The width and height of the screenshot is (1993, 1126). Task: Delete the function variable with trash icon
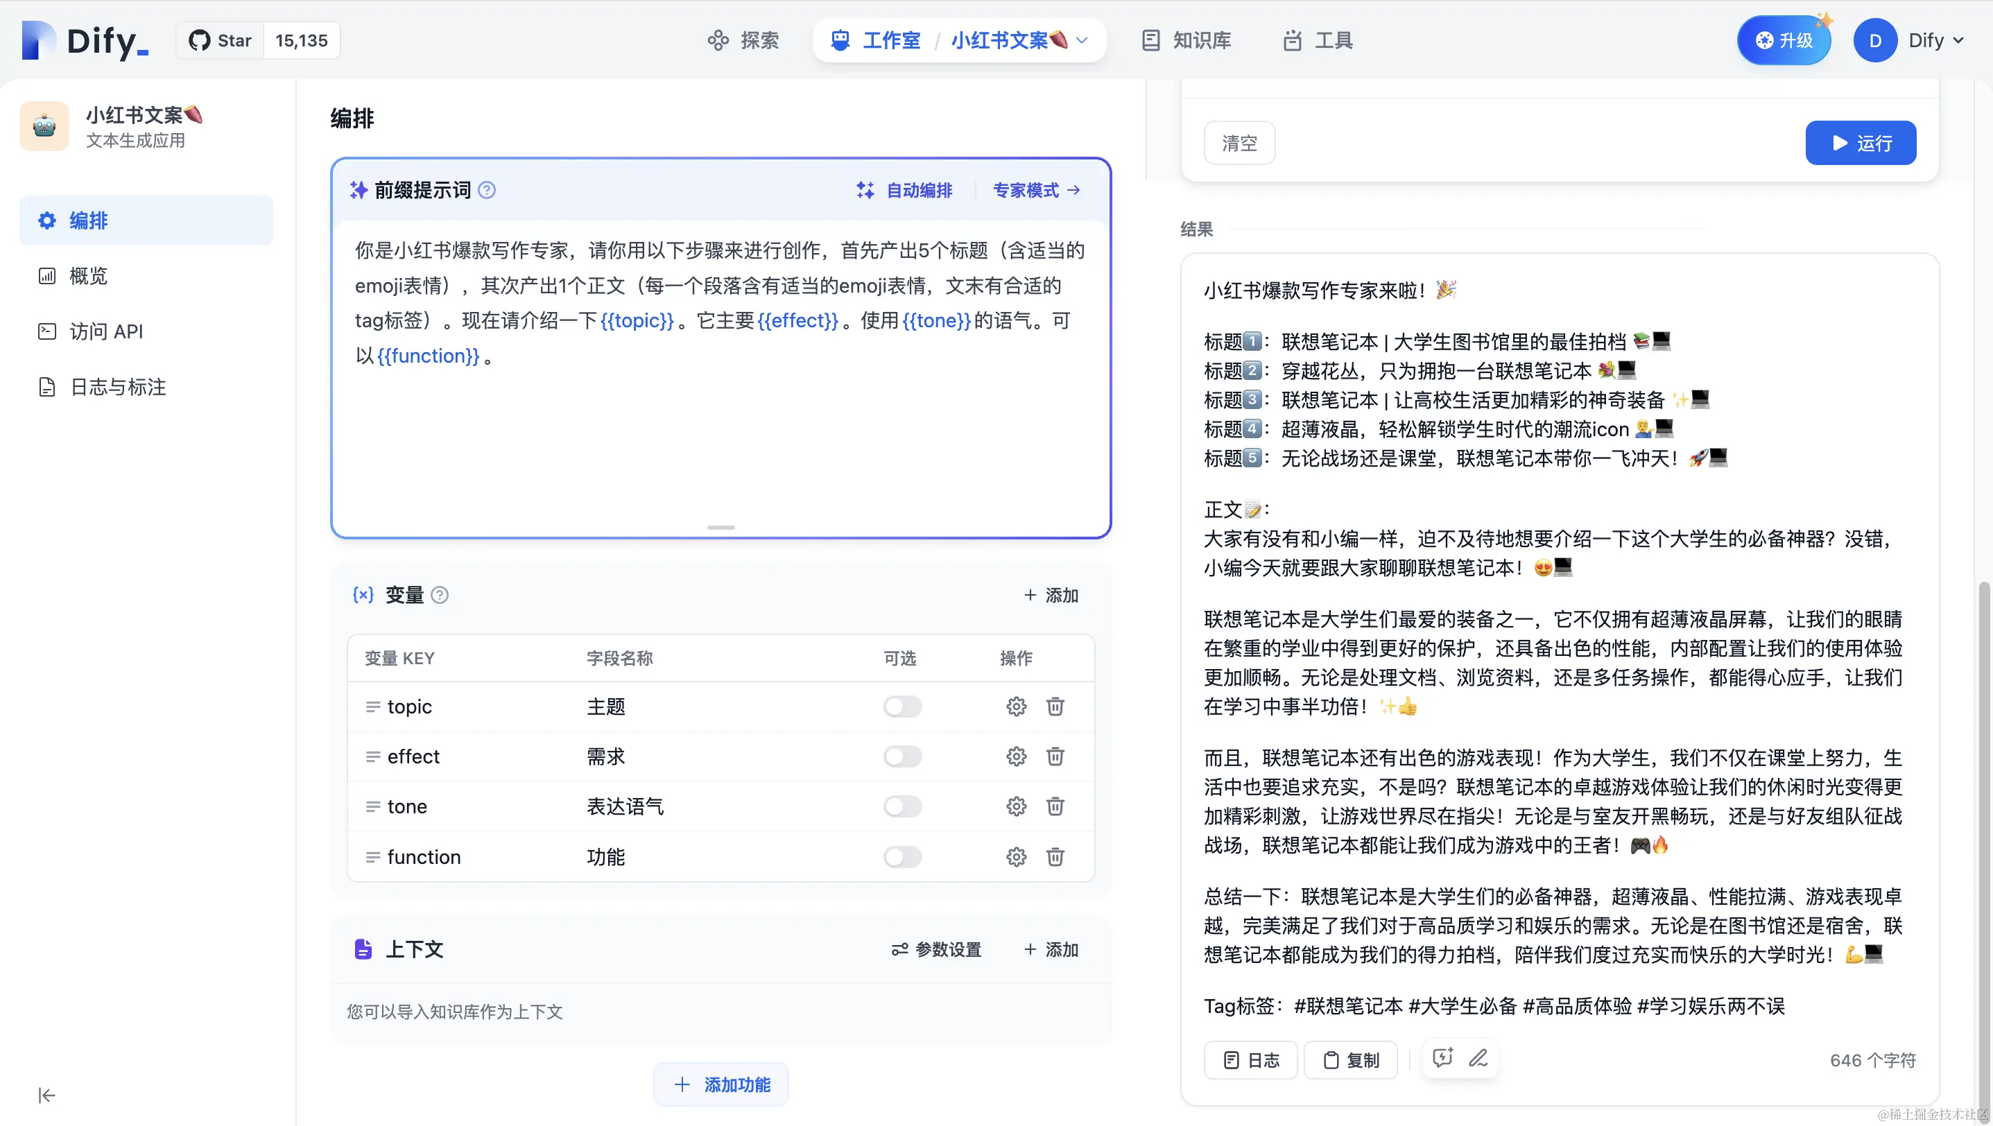coord(1055,857)
